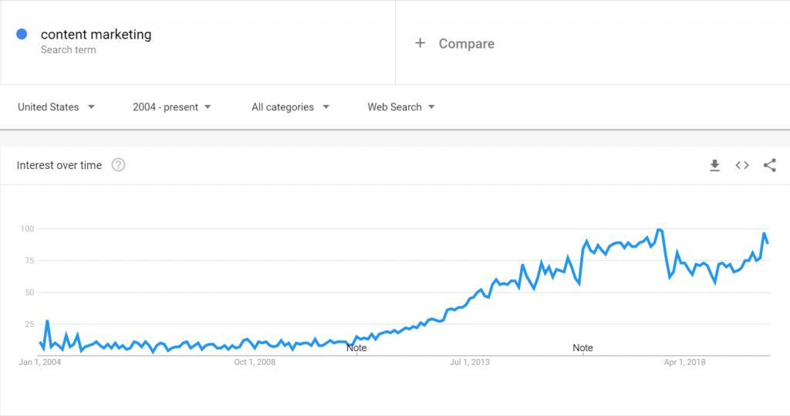Expand the United States region dropdown
Image resolution: width=790 pixels, height=416 pixels.
56,107
